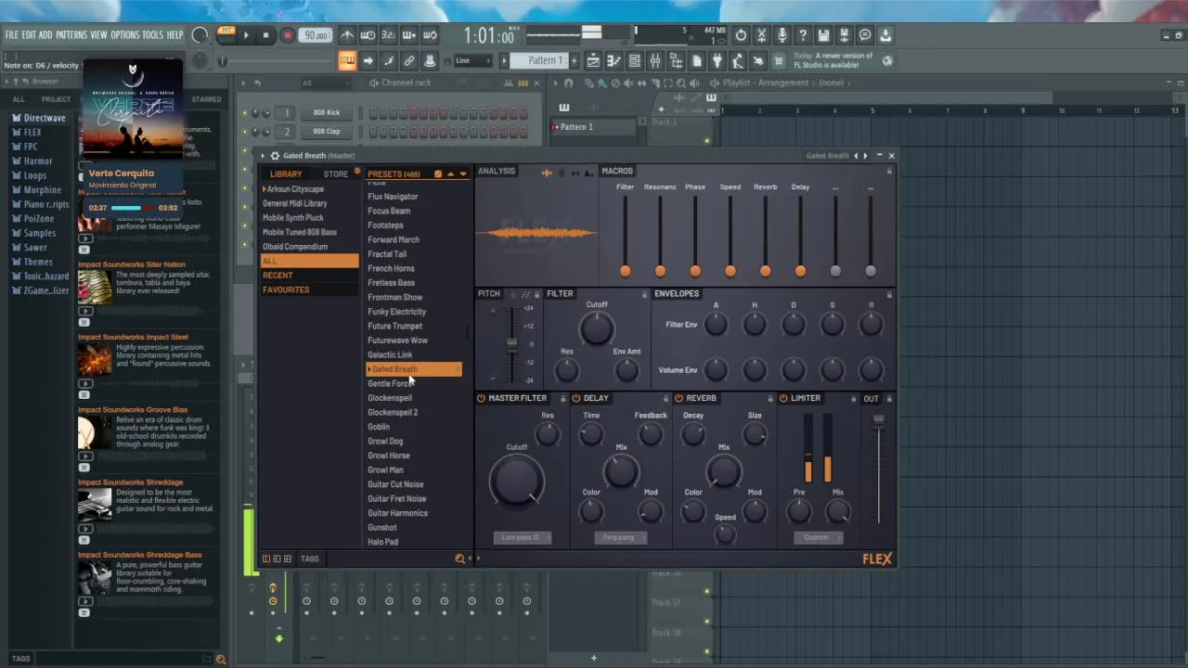Viewport: 1188px width, 668px height.
Task: Open the Low pass 12 filter type dropdown
Action: coord(522,537)
